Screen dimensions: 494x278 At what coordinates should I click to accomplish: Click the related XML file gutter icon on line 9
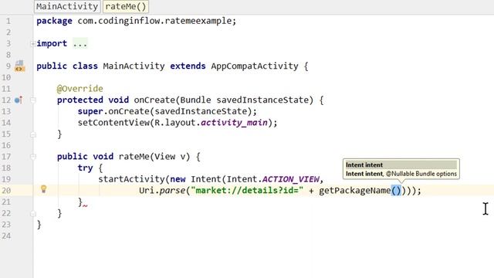coord(19,66)
